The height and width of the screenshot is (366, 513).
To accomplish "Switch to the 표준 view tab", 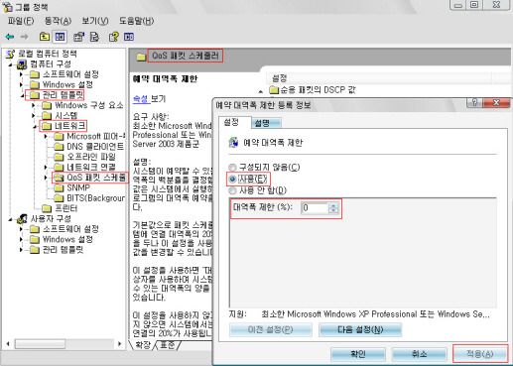I will [168, 345].
